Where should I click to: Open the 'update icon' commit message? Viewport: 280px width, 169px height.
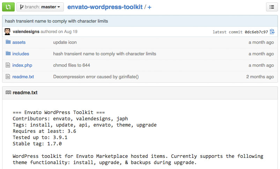[65, 42]
